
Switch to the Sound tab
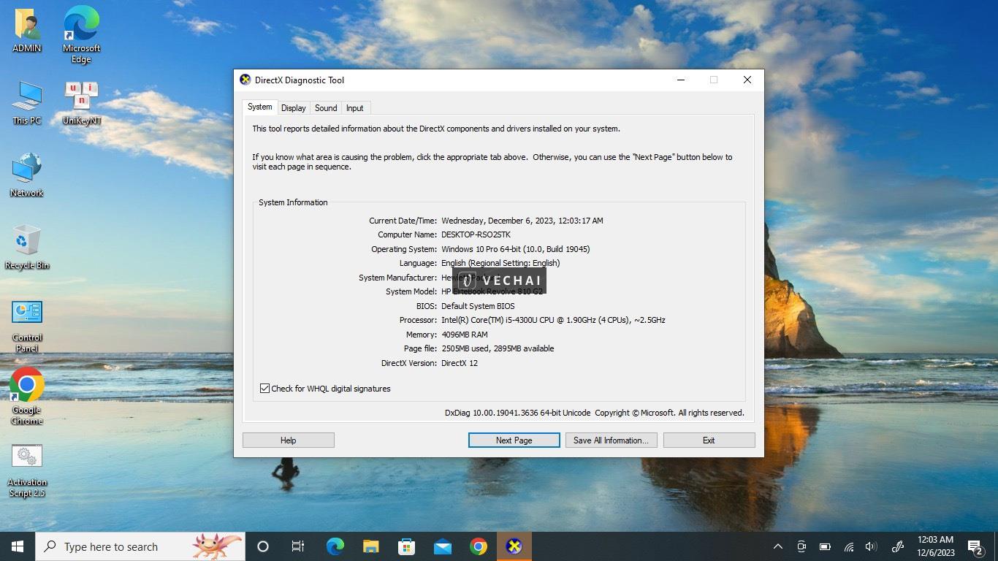coord(326,108)
